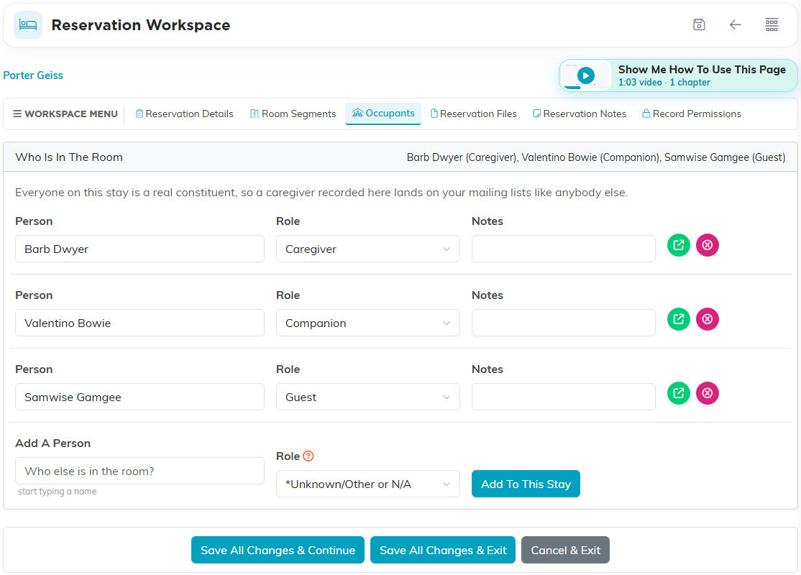Focus the 'Who else is in the room?' field

coord(139,471)
